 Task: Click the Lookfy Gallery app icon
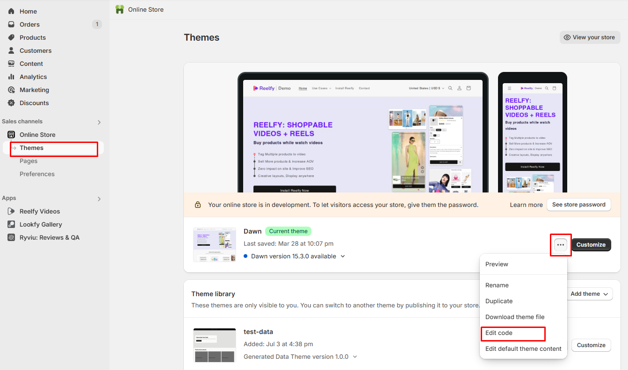point(11,224)
